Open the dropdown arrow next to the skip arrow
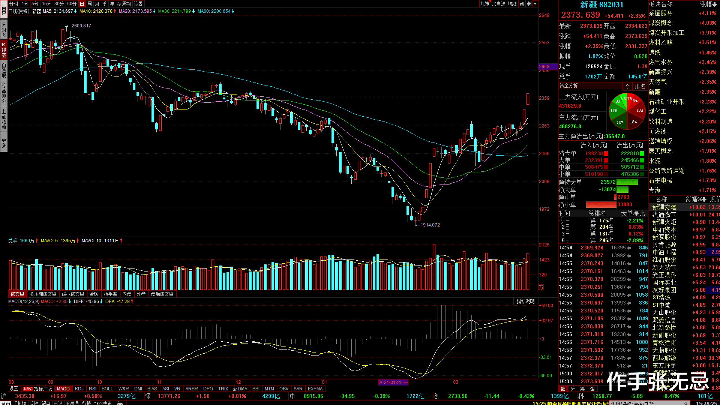Viewport: 720px width, 405px height. (535, 4)
